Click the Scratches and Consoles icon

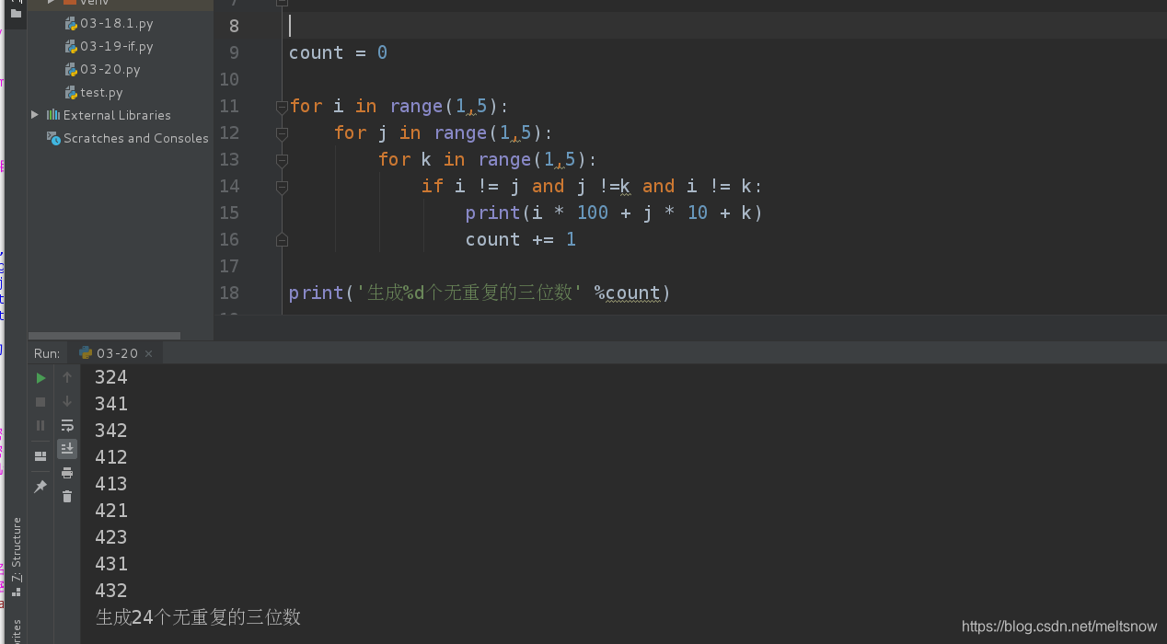point(53,138)
